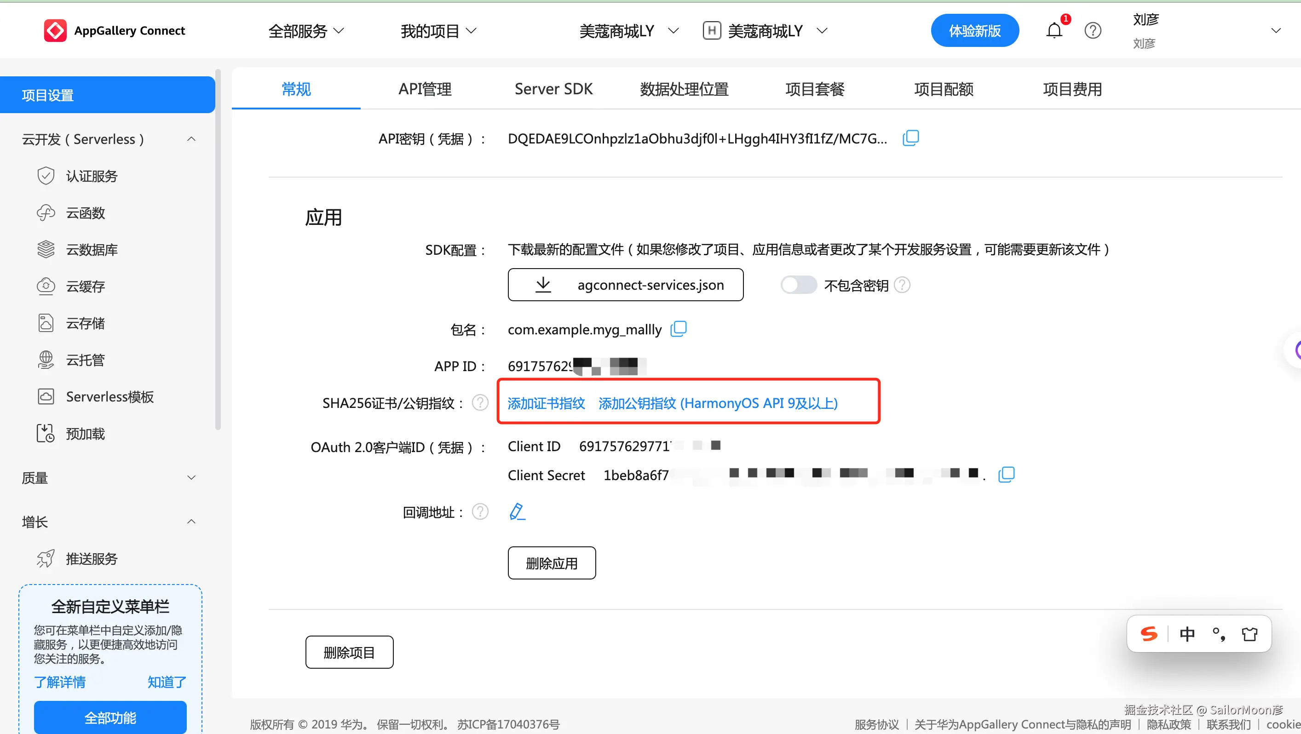Open the 云函数 service
Screen dimensions: 1301x734
(x=86, y=212)
